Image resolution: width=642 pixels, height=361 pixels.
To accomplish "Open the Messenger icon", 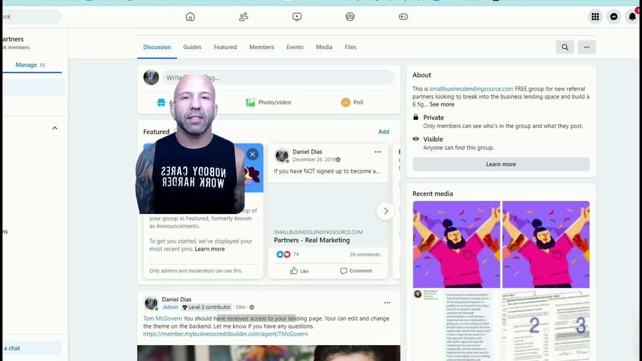I will (x=613, y=17).
